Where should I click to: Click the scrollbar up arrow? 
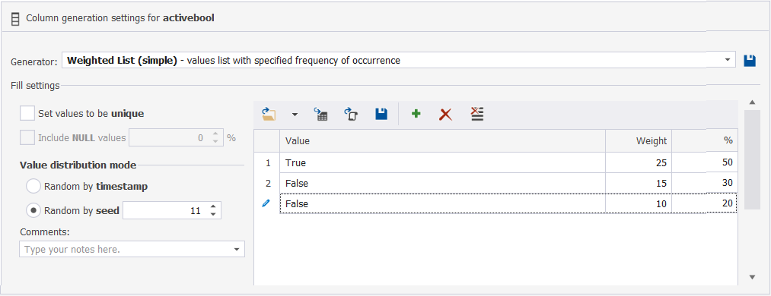tap(752, 102)
